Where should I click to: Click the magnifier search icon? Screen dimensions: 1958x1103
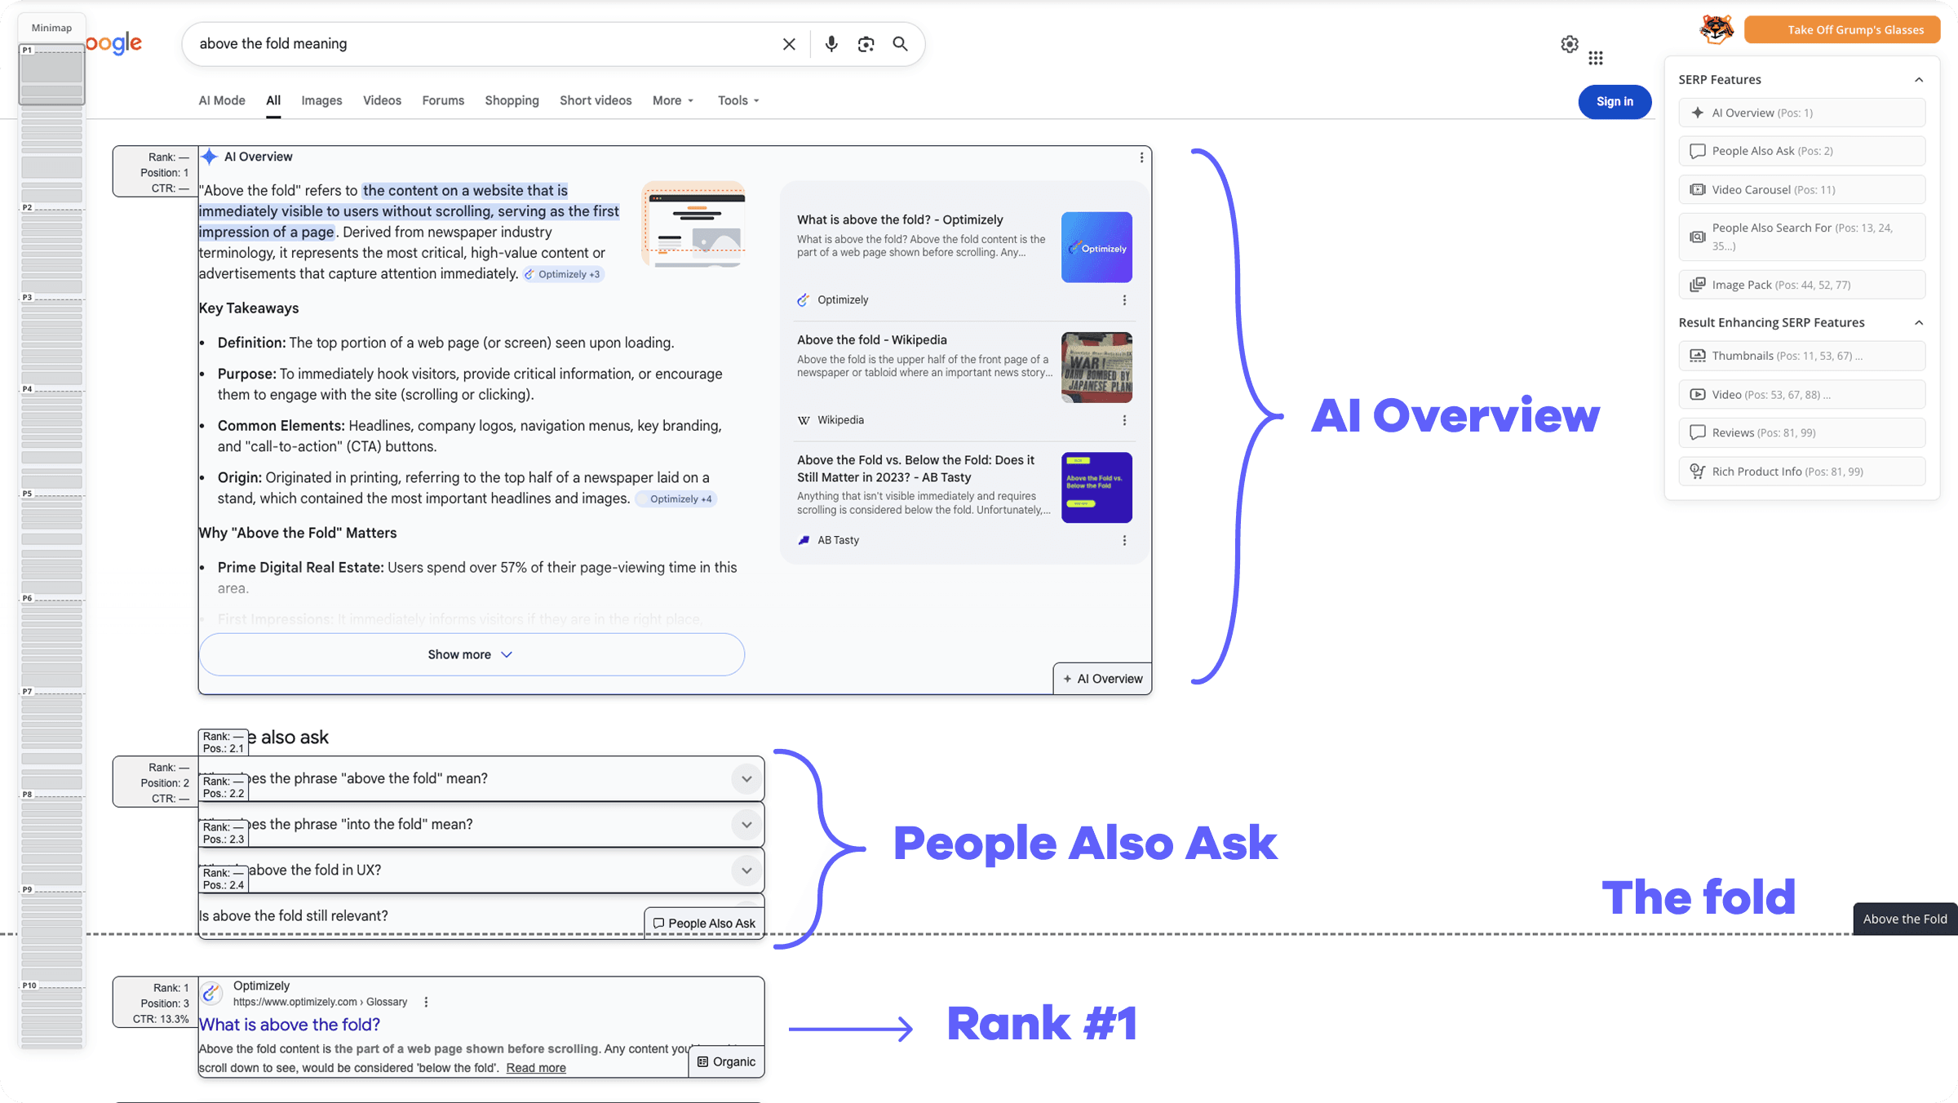point(900,44)
